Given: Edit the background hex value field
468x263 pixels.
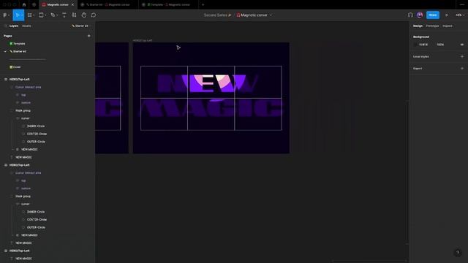Looking at the screenshot, I should click(x=423, y=45).
